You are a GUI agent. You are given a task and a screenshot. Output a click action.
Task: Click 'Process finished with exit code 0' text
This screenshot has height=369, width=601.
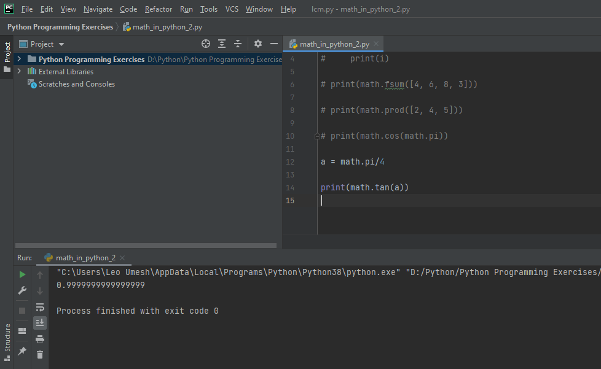137,311
